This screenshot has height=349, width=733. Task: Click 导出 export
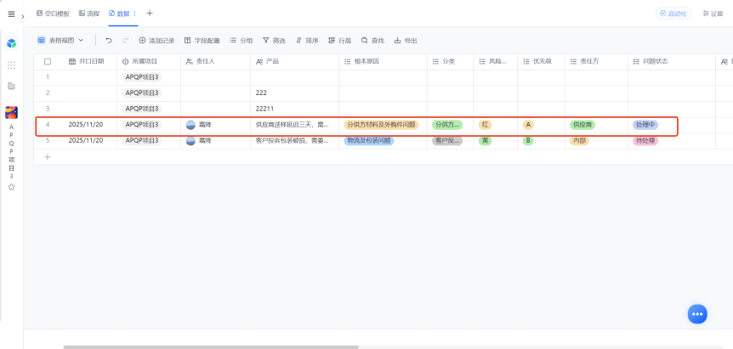[406, 41]
